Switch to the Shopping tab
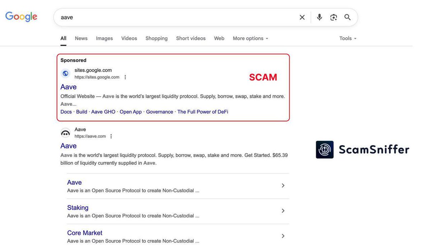 click(156, 38)
